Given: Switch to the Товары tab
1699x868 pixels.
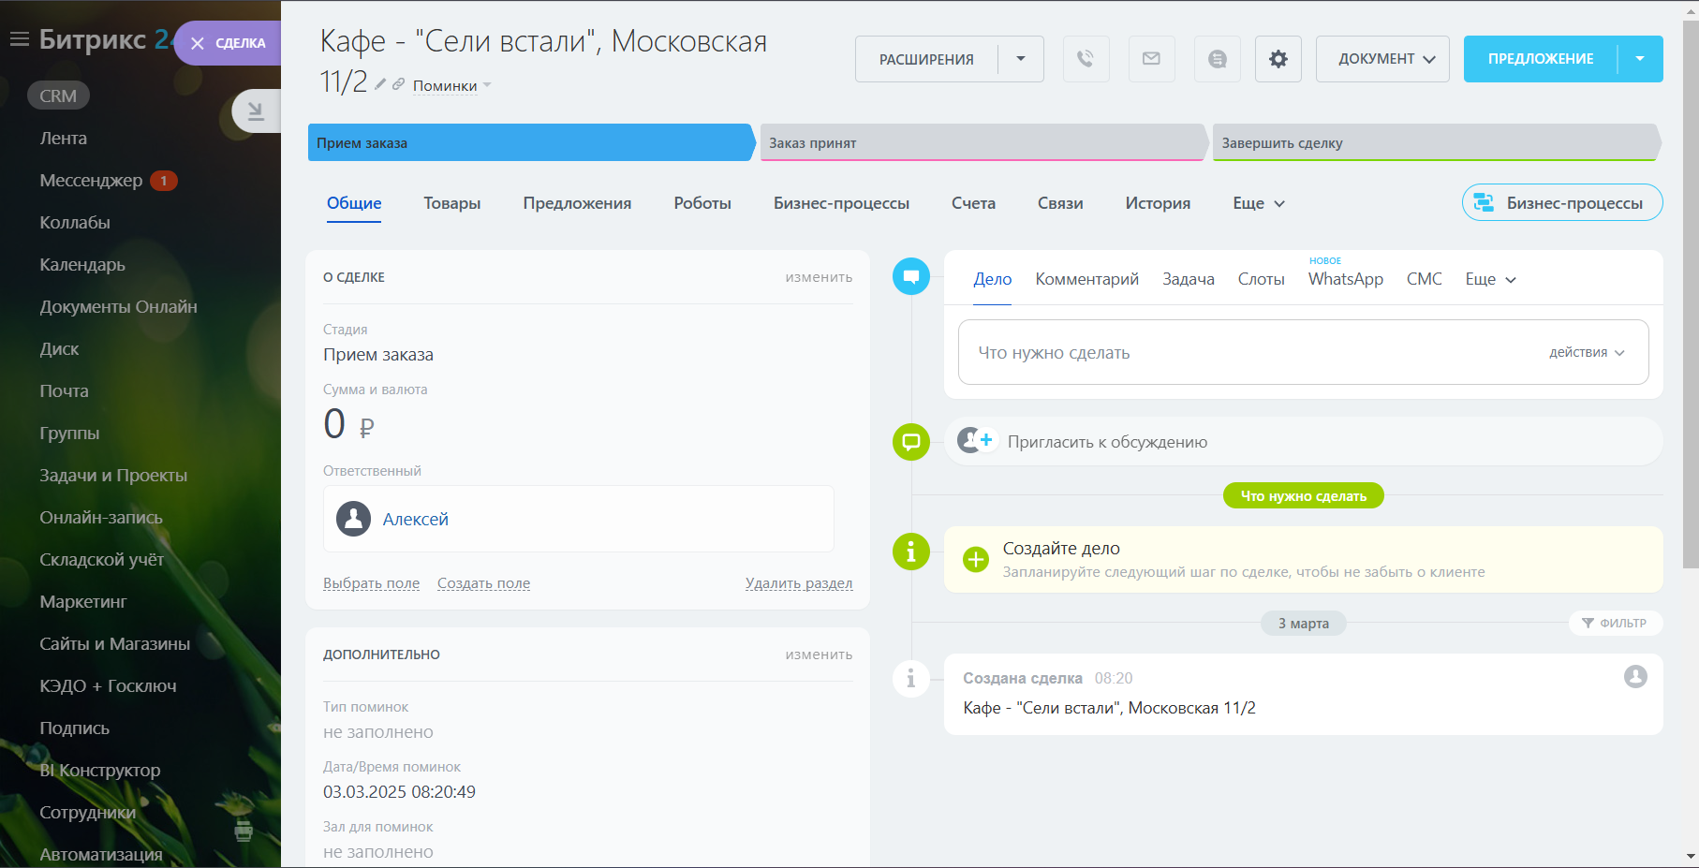Looking at the screenshot, I should pos(451,203).
